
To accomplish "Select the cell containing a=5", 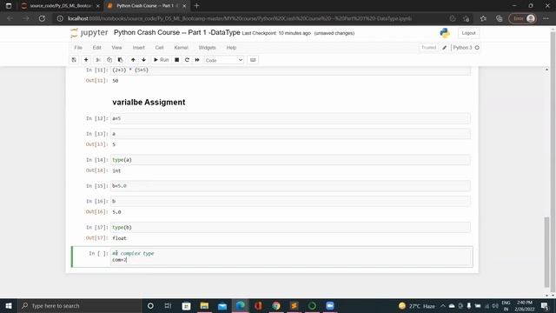I will pos(290,118).
